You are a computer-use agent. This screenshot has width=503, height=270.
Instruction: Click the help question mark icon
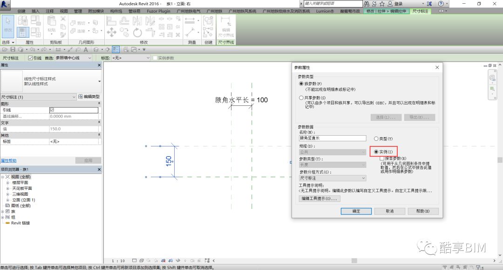[x=441, y=4]
